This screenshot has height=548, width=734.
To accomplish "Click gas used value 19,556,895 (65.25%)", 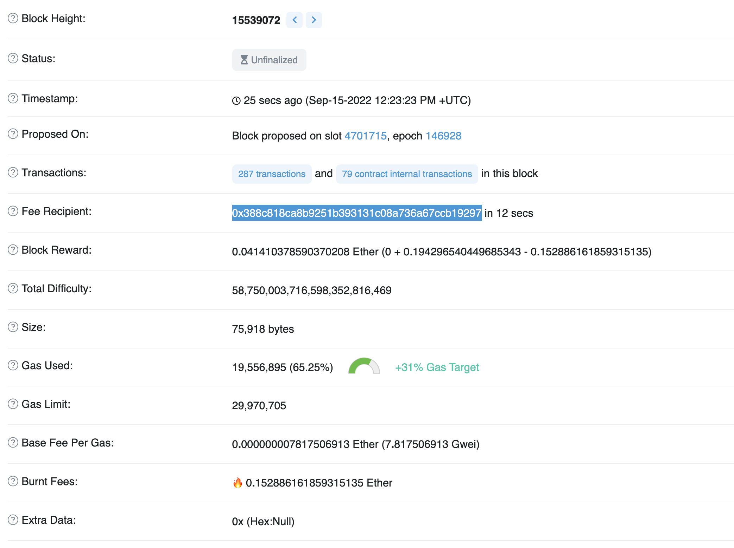I will [283, 367].
